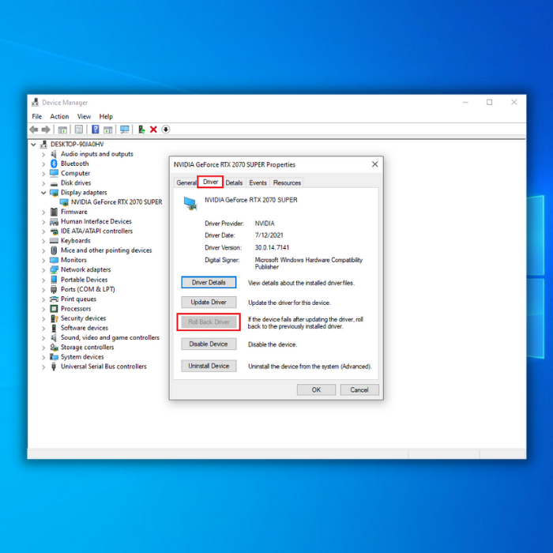Select the Human Interface Devices icon

coord(54,221)
